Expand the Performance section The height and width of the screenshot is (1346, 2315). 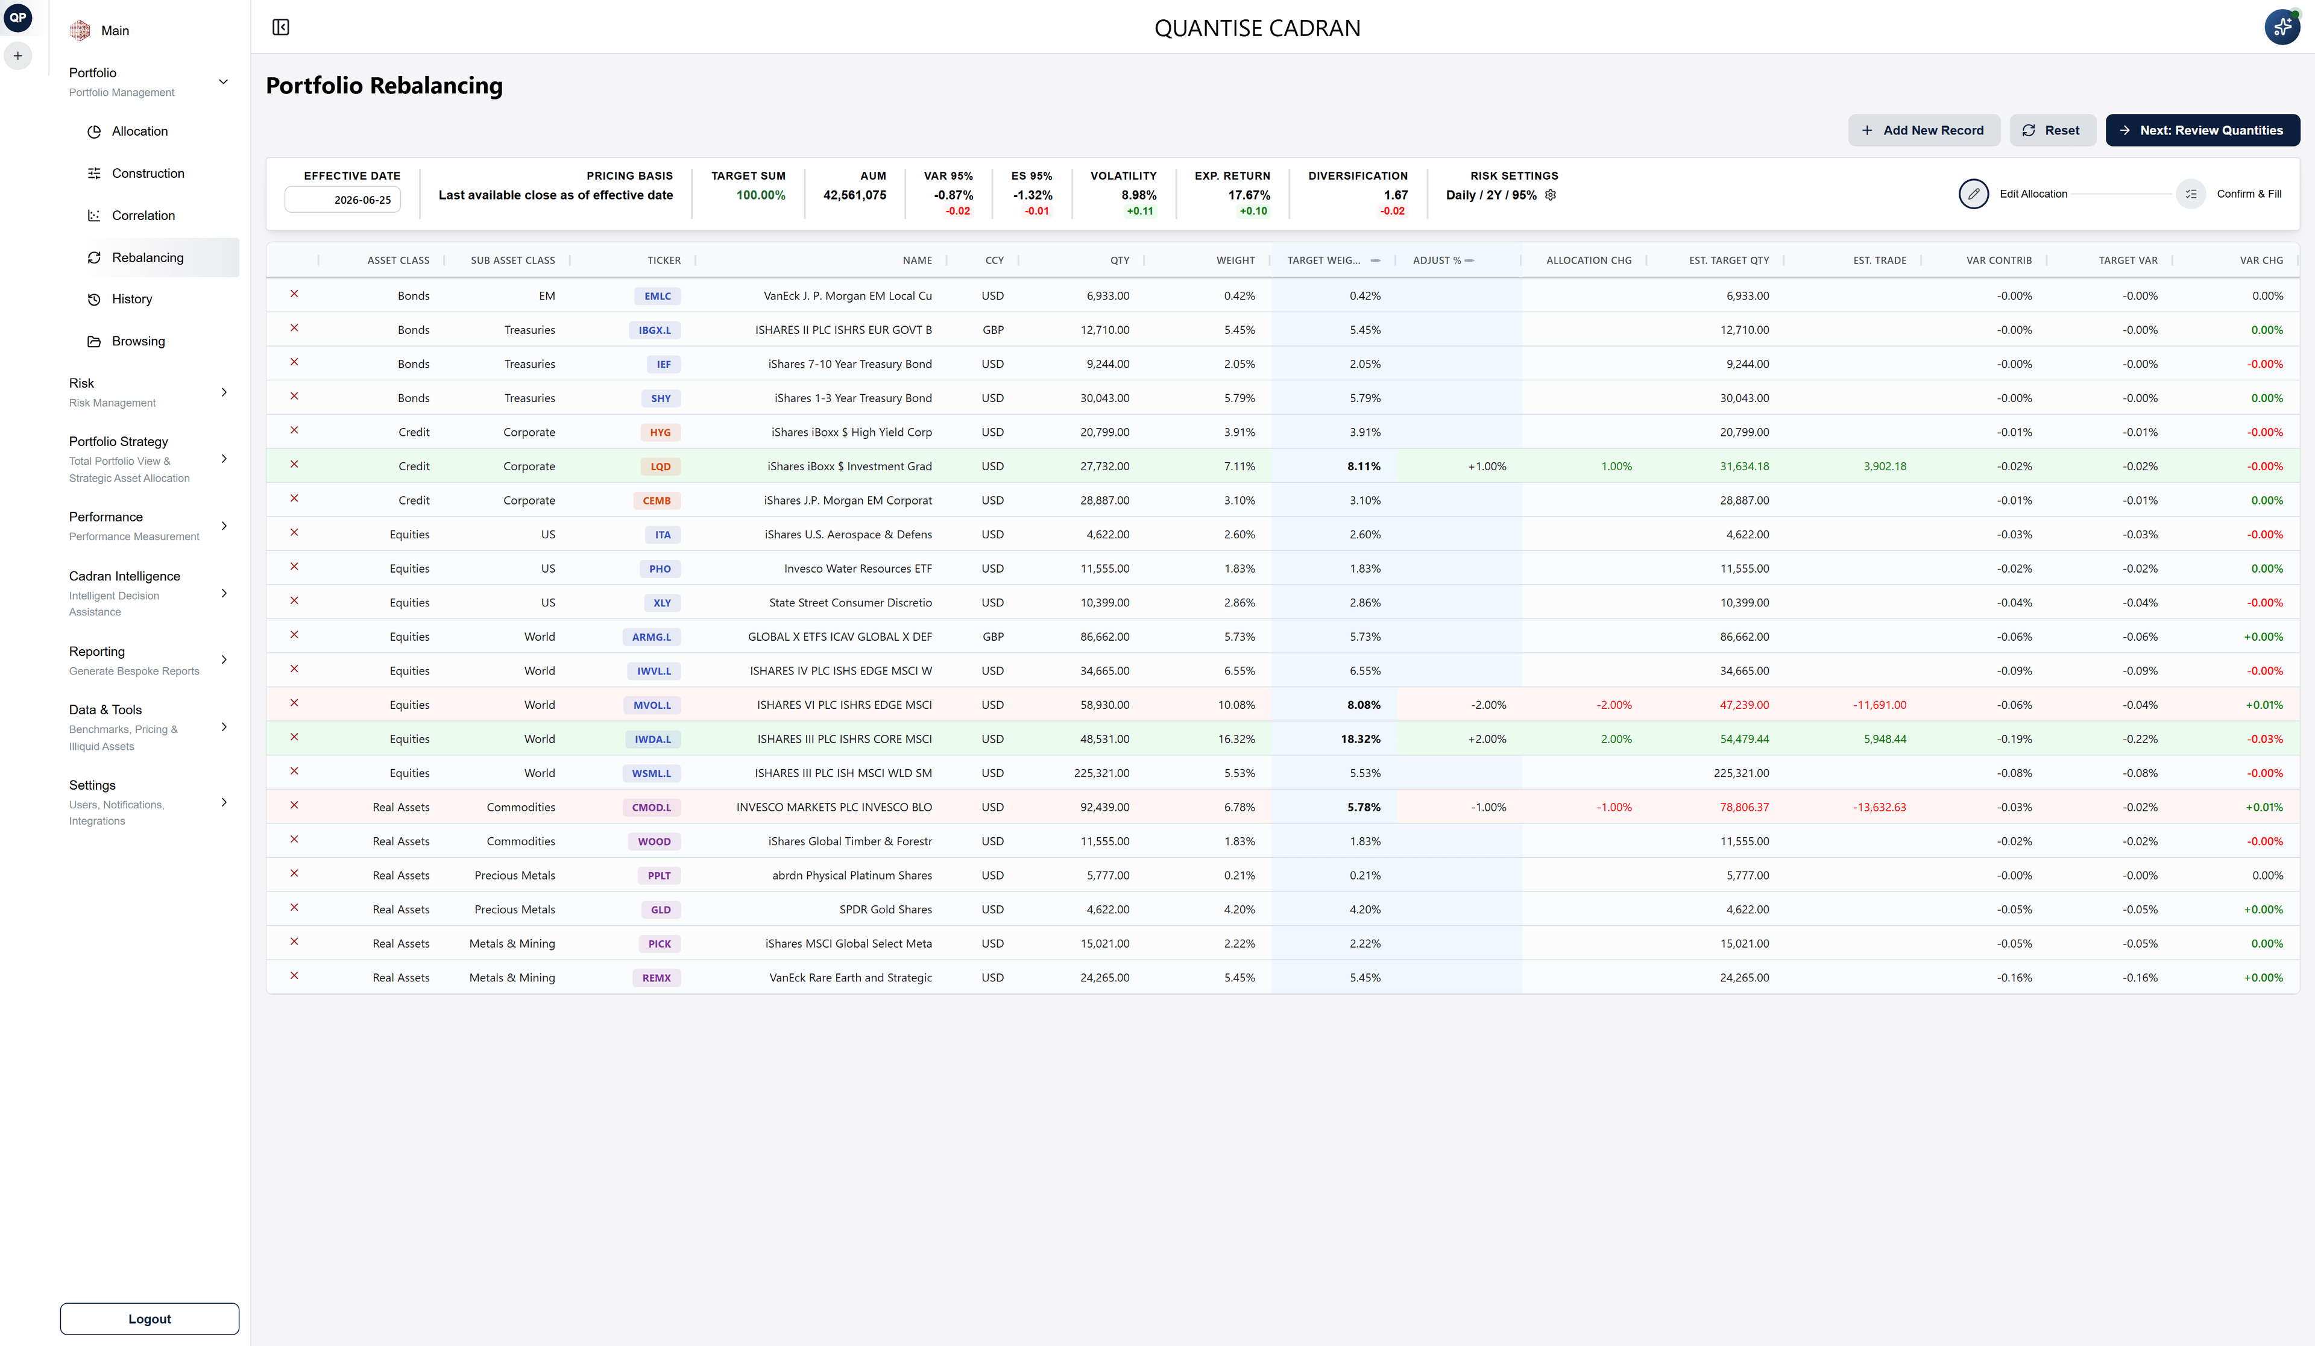click(x=223, y=526)
